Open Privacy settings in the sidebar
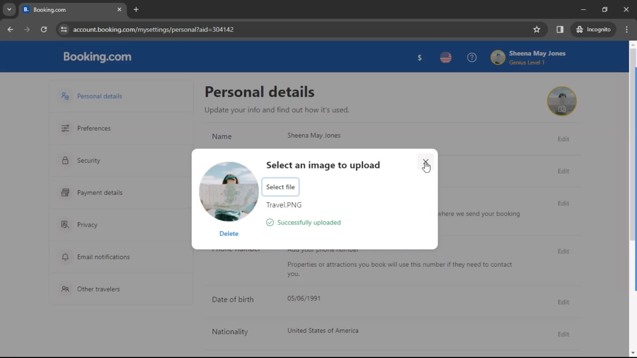This screenshot has height=358, width=637. tap(121, 225)
